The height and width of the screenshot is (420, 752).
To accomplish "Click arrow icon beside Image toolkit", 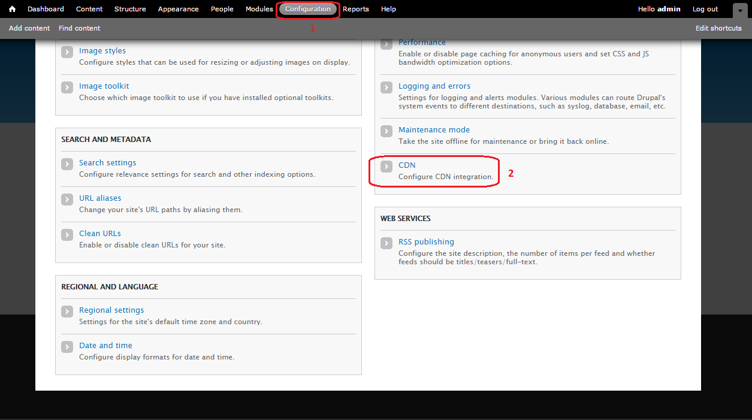I will (67, 87).
